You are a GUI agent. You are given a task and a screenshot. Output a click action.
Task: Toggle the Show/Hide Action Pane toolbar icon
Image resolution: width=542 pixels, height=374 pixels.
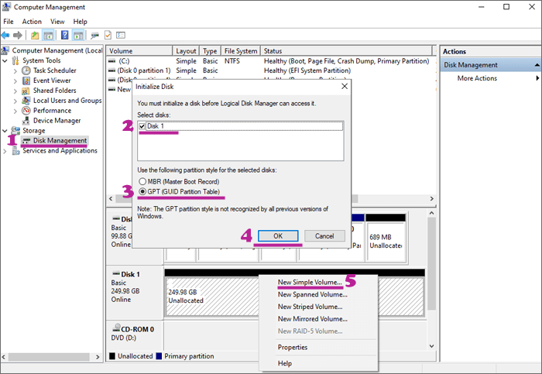[78, 36]
